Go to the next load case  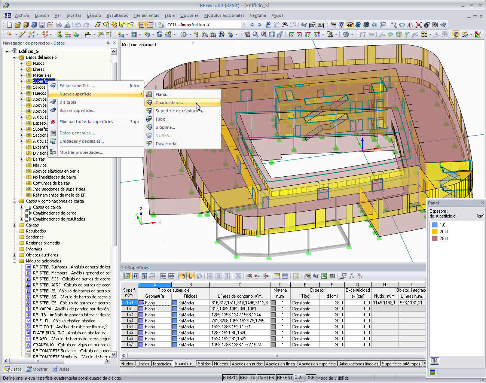pos(260,25)
